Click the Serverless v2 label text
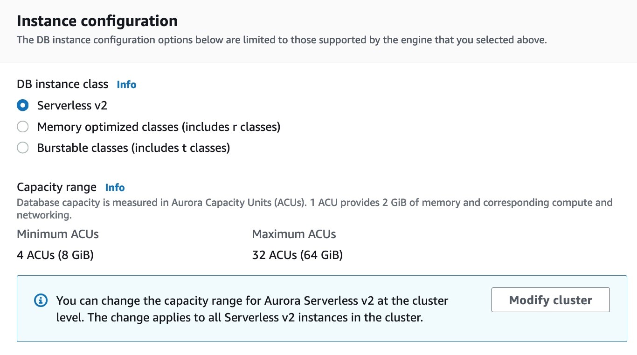Viewport: 637px width, 355px height. pos(72,105)
